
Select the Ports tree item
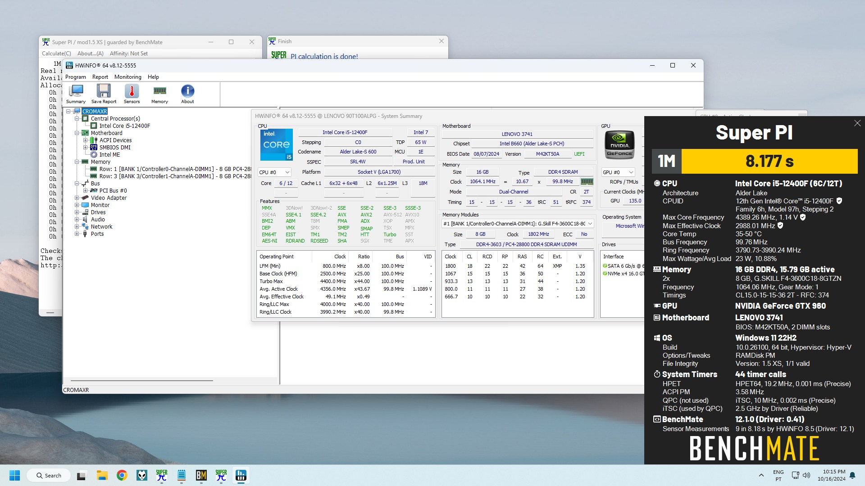point(97,234)
